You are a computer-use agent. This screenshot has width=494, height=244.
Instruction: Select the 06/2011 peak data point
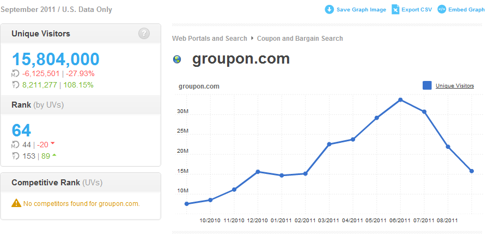(400, 99)
